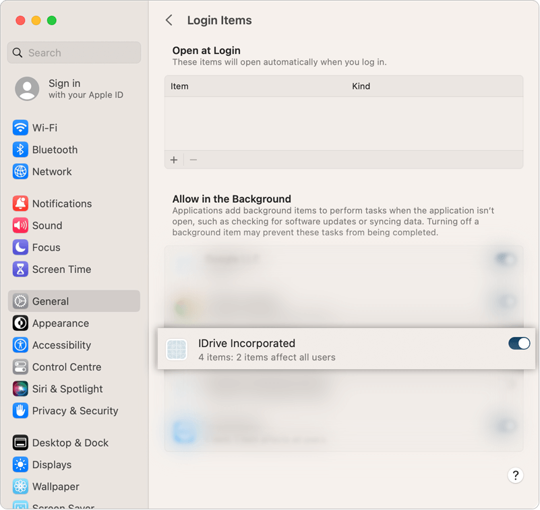Screen dimensions: 540x510
Task: Open Wallpaper settings
Action: click(74, 486)
